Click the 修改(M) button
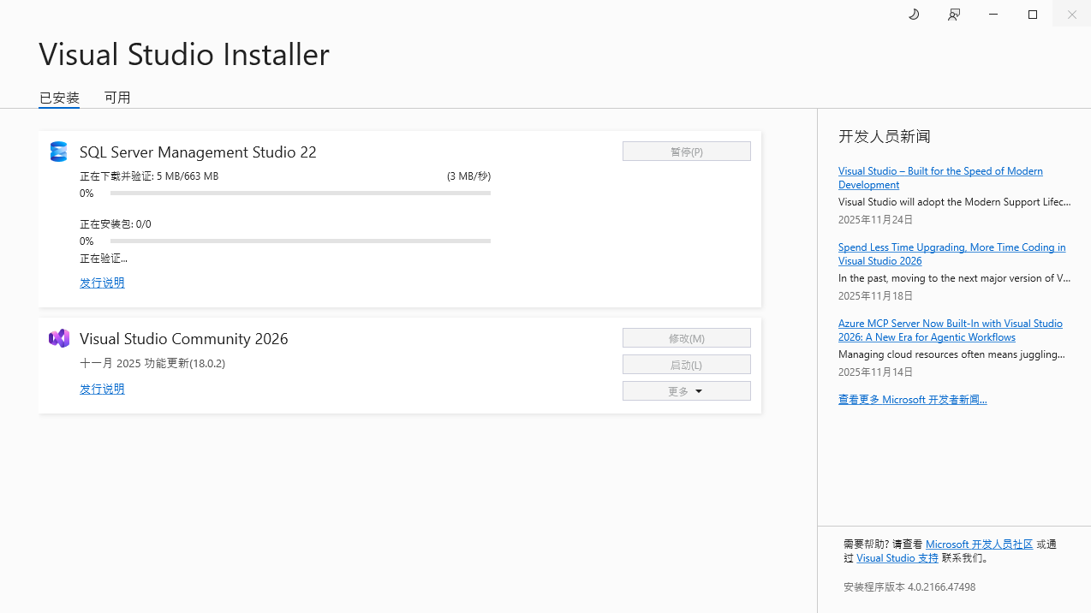Viewport: 1091px width, 613px height. tap(686, 338)
